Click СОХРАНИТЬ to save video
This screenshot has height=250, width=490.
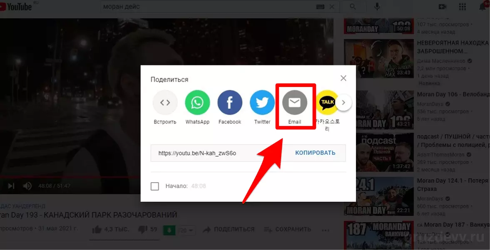287,229
